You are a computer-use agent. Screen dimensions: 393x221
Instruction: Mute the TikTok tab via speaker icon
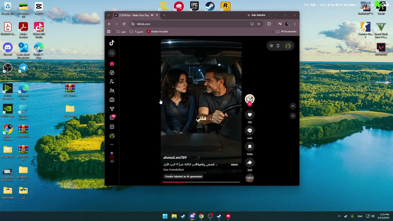(152, 15)
